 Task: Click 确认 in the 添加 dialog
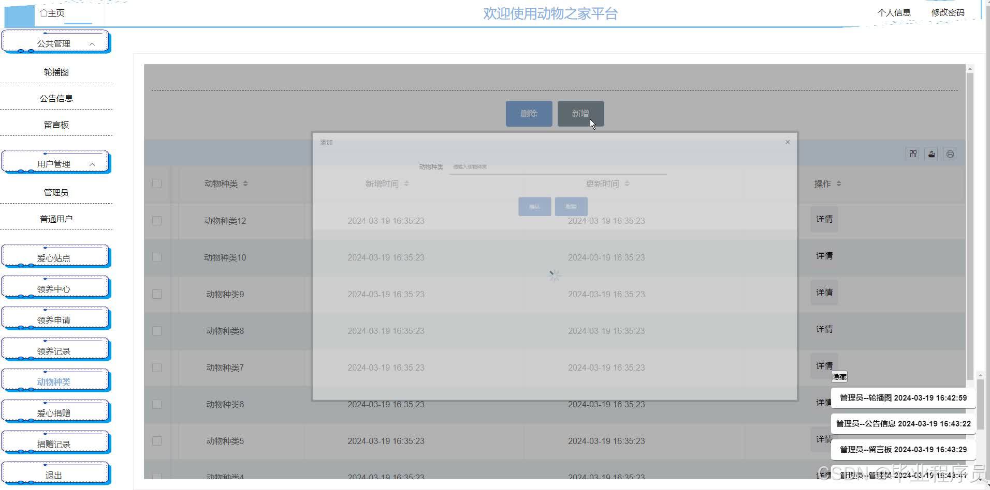point(534,206)
